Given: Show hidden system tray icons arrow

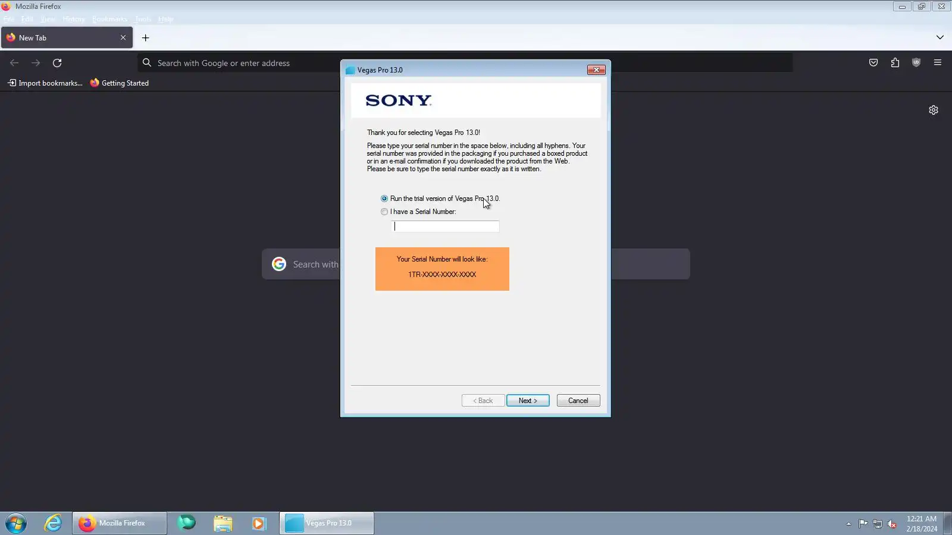Looking at the screenshot, I should 848,524.
